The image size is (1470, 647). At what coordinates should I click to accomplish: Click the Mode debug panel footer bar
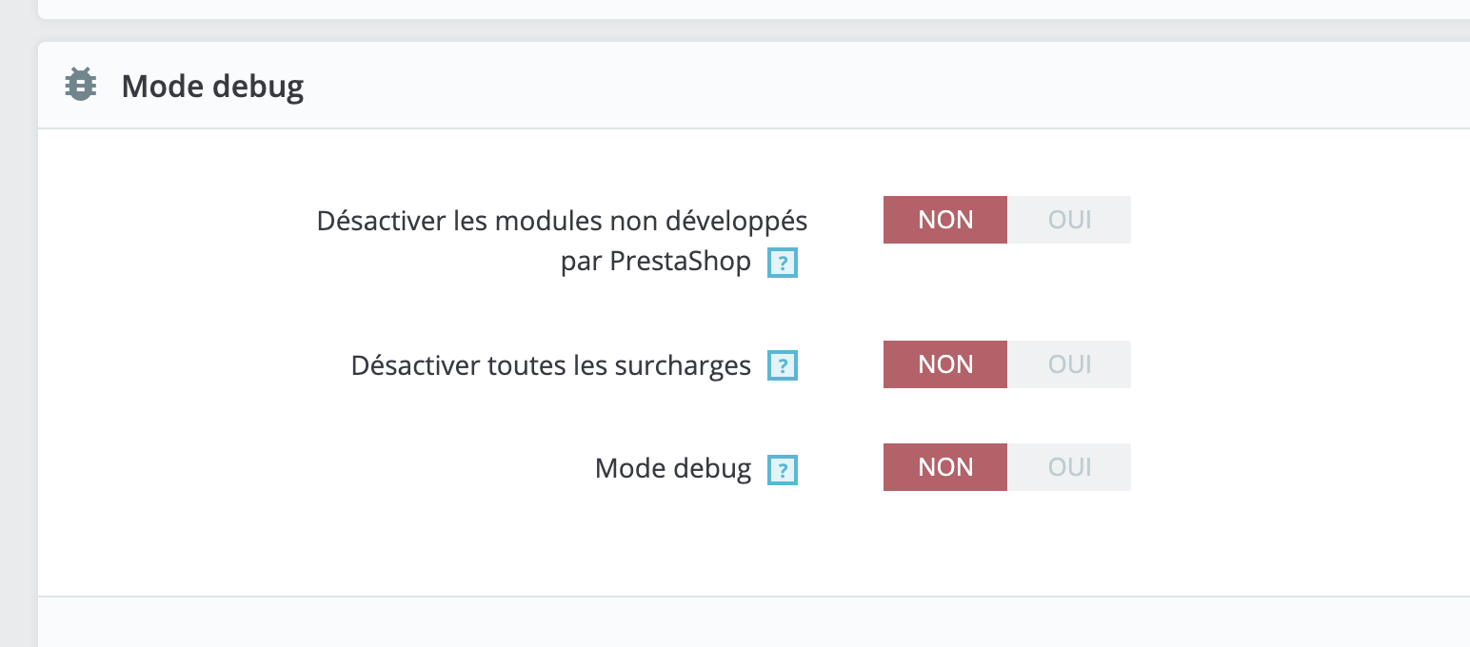752,622
